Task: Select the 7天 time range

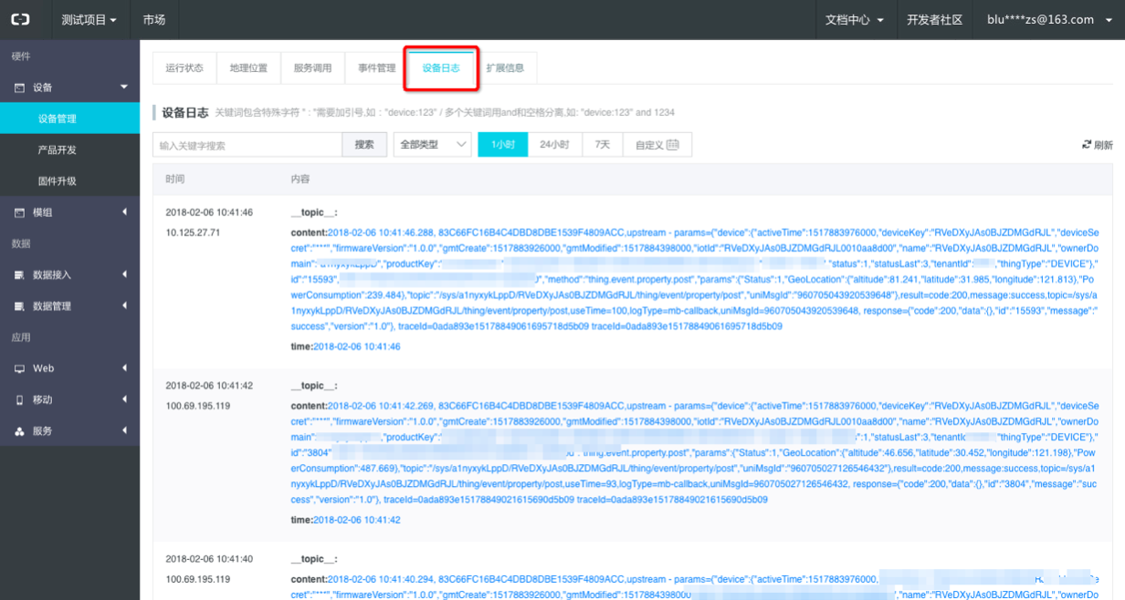Action: click(x=603, y=145)
